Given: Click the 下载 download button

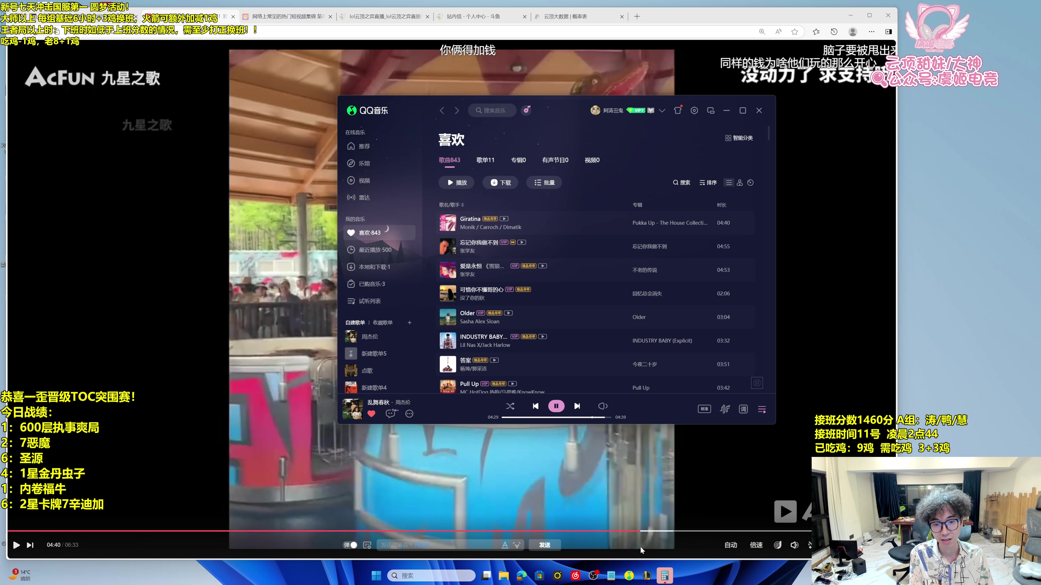Looking at the screenshot, I should pyautogui.click(x=501, y=183).
